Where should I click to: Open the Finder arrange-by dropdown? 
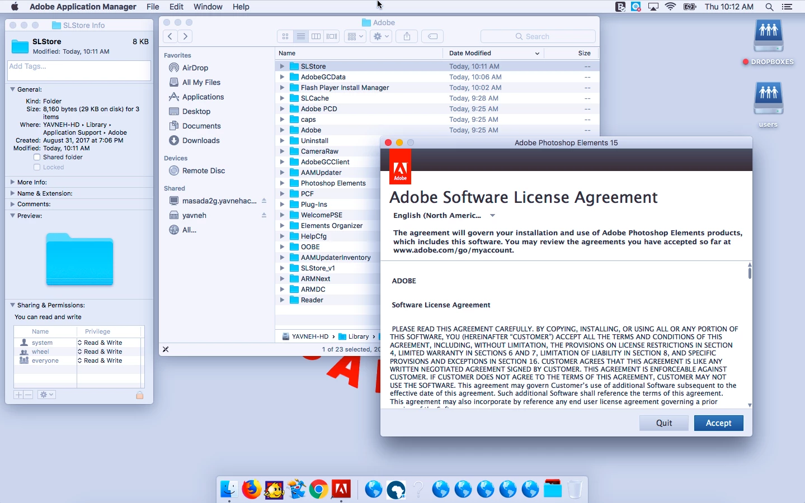pos(355,36)
